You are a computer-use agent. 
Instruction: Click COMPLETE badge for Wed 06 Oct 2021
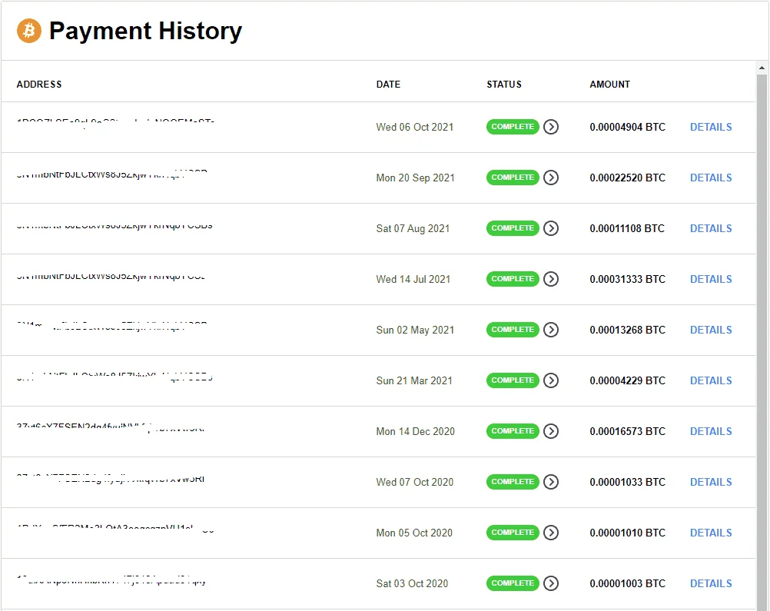pos(513,127)
